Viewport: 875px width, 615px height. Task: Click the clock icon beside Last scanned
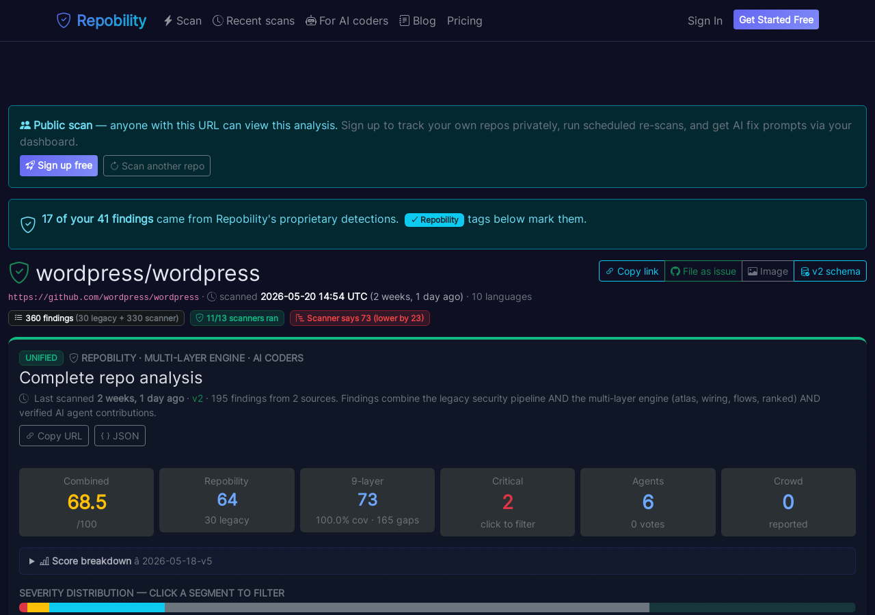[24, 398]
